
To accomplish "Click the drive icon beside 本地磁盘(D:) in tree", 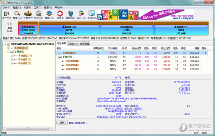I will pyautogui.click(x=15, y=56).
